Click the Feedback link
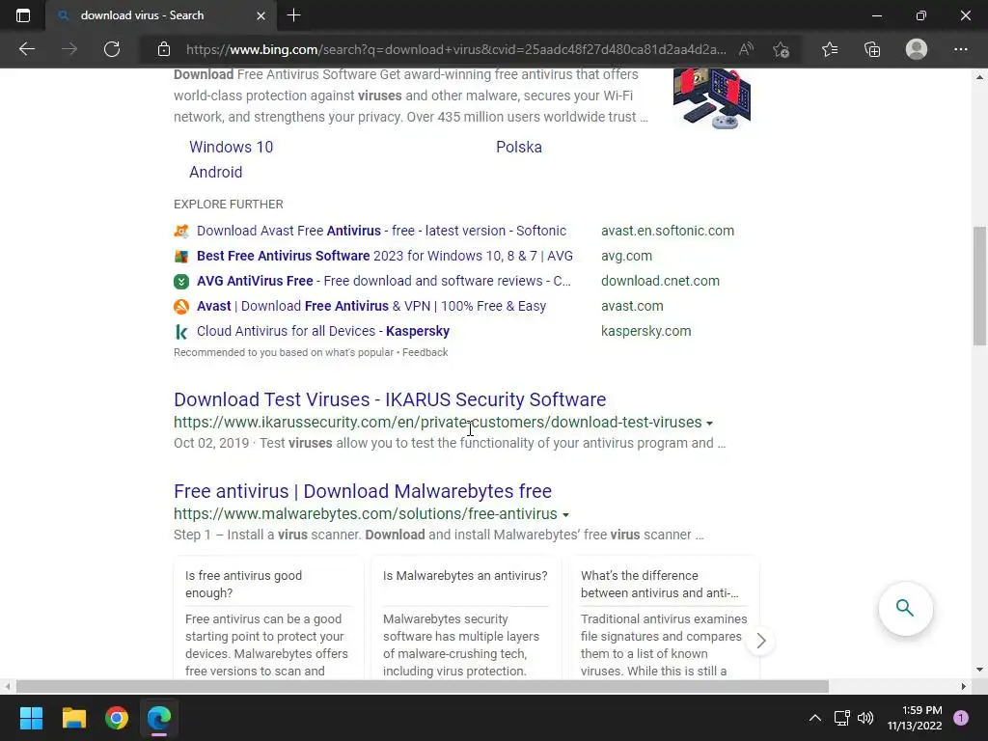The width and height of the screenshot is (988, 741). coord(425,352)
